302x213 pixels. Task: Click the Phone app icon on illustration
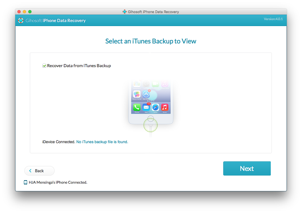137,107
